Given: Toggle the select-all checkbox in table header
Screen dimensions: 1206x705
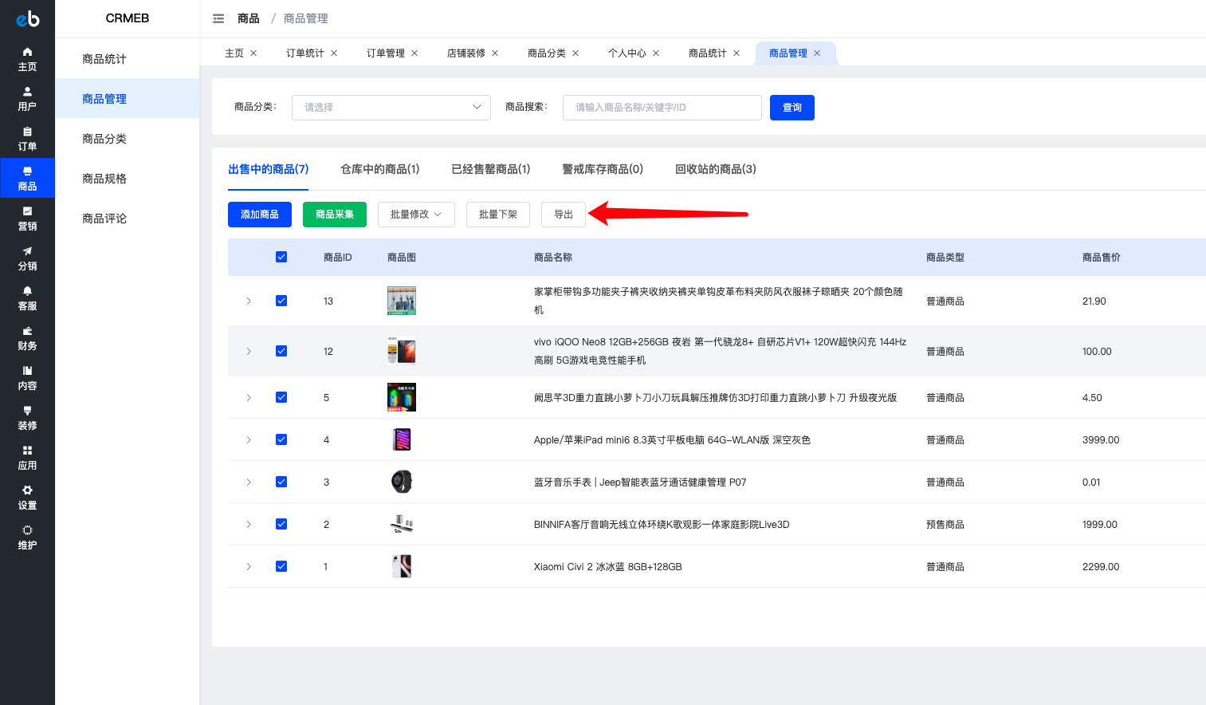Looking at the screenshot, I should coord(281,257).
